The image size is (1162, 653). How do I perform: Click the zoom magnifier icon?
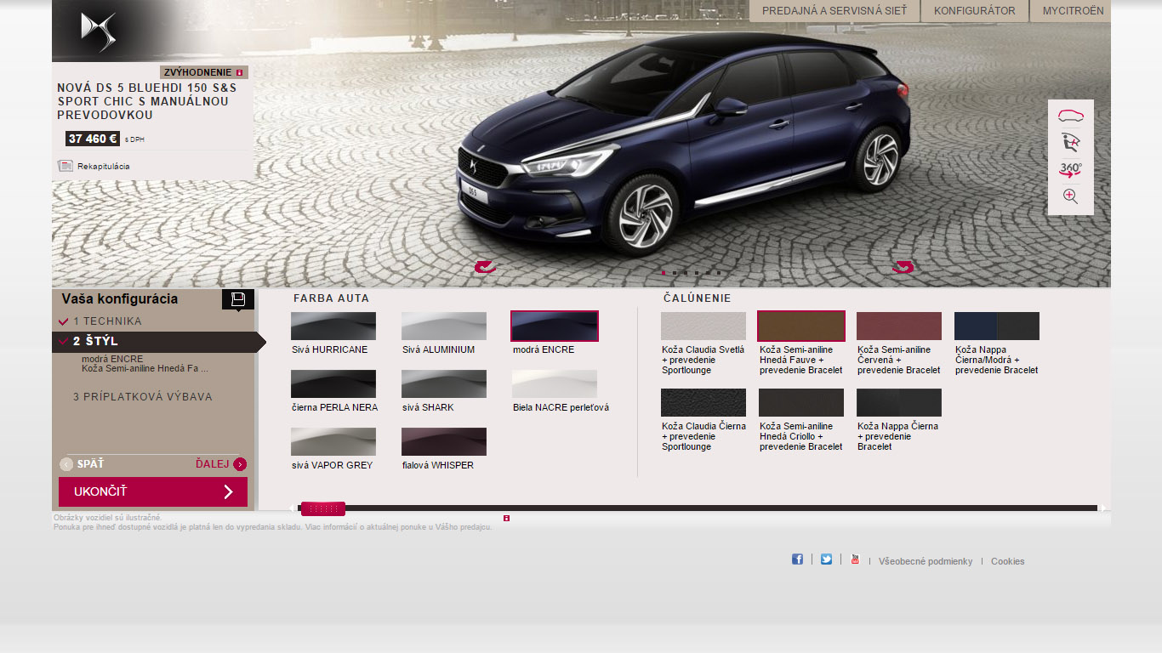click(x=1070, y=196)
